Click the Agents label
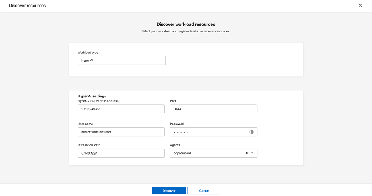Viewport: 372px width, 196px height. (x=175, y=145)
